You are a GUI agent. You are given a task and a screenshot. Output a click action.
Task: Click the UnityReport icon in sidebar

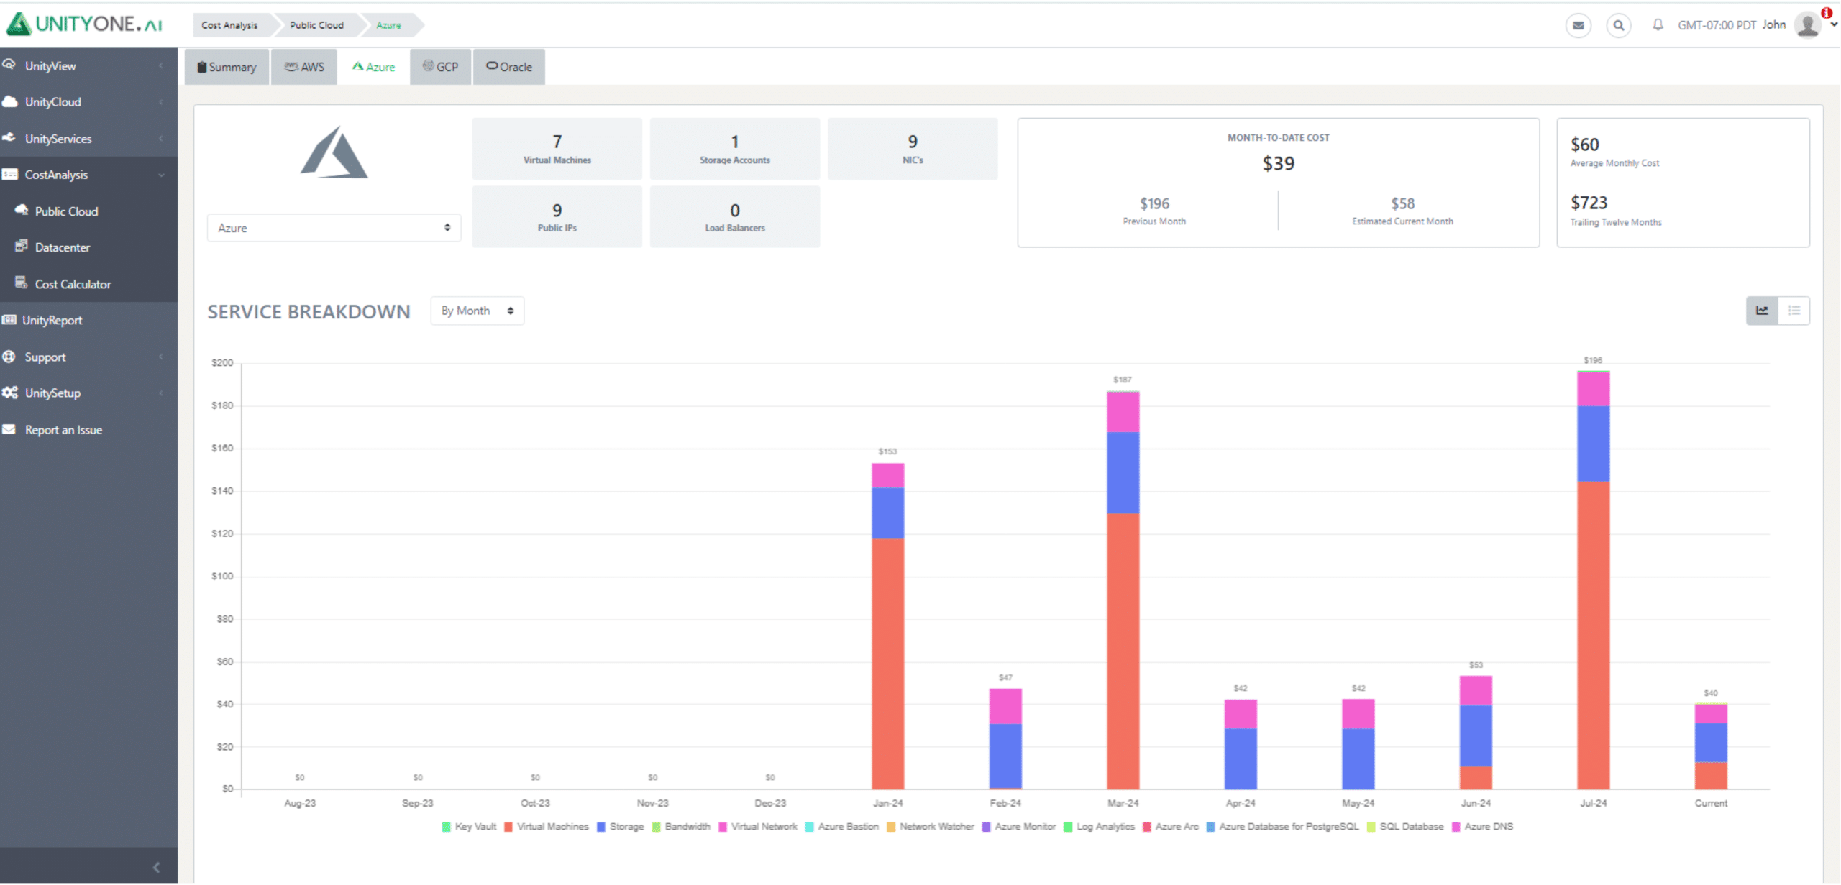9,320
